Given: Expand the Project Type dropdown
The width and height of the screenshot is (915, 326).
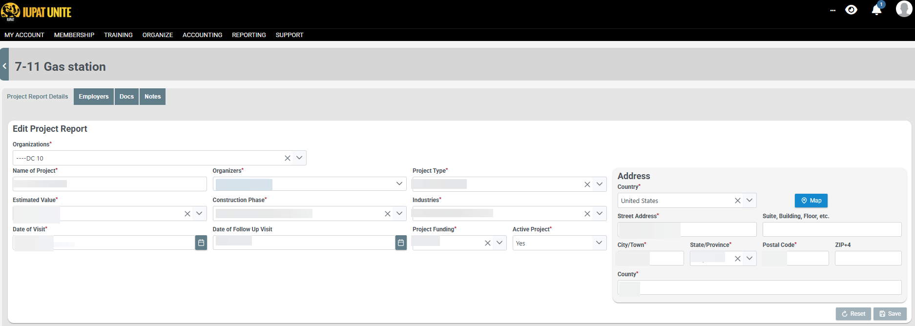Looking at the screenshot, I should 600,184.
